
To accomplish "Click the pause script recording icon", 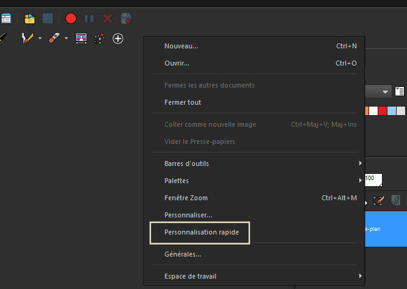I will pyautogui.click(x=89, y=19).
